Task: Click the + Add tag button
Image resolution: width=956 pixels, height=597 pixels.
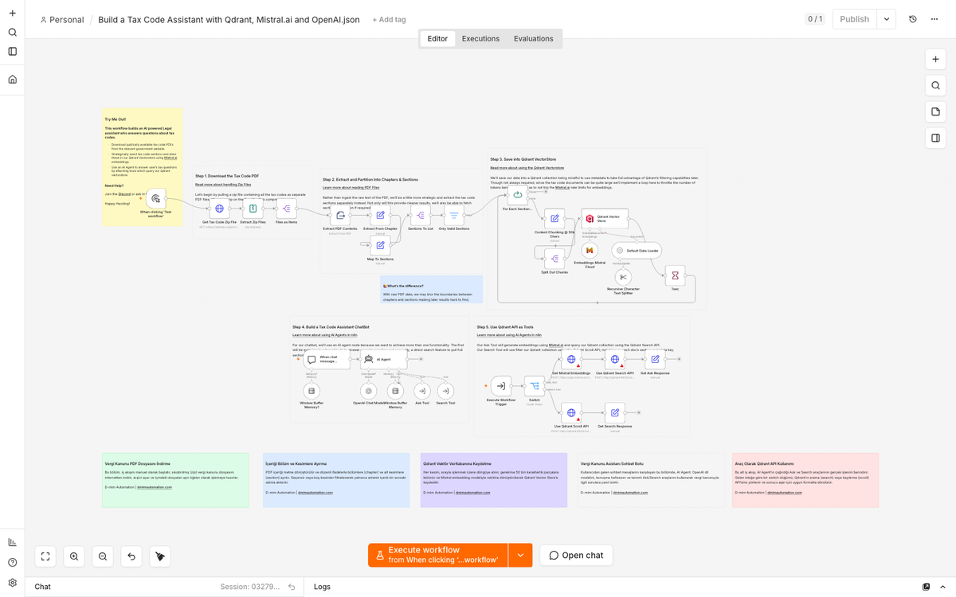Action: point(389,19)
